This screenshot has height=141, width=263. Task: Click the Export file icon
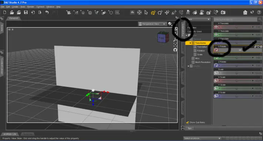pyautogui.click(x=40, y=13)
